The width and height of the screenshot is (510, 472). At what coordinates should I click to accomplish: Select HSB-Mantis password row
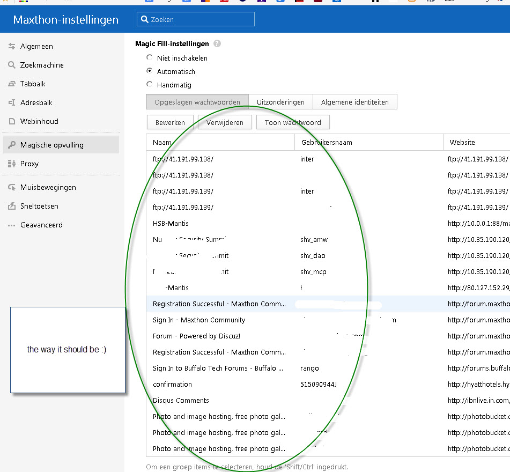coord(328,224)
